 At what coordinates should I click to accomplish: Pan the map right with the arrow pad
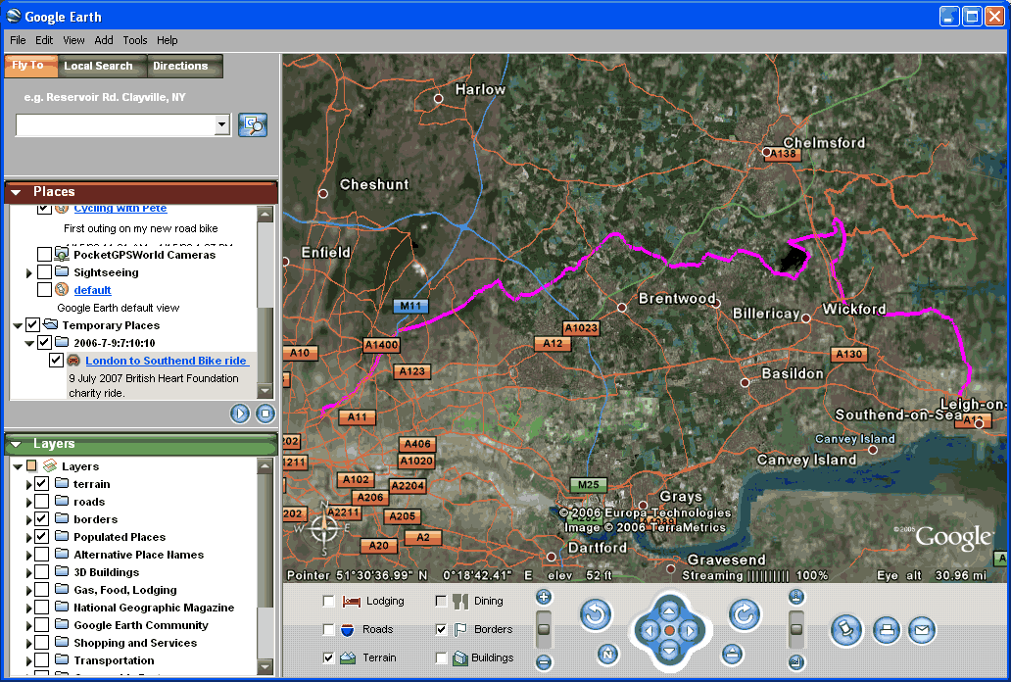(690, 630)
